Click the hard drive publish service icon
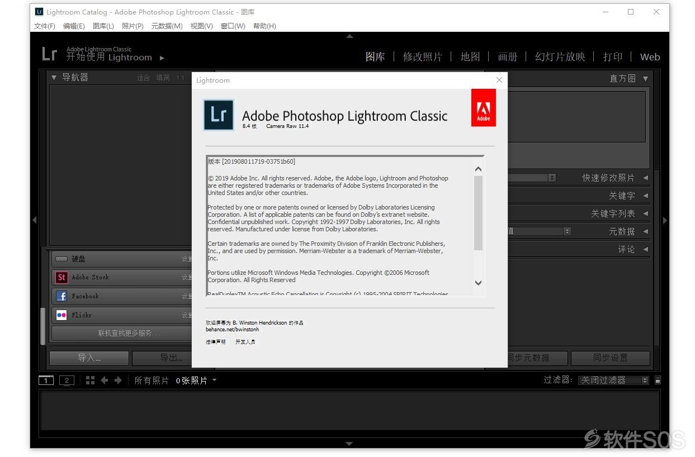The height and width of the screenshot is (457, 695). tap(62, 259)
